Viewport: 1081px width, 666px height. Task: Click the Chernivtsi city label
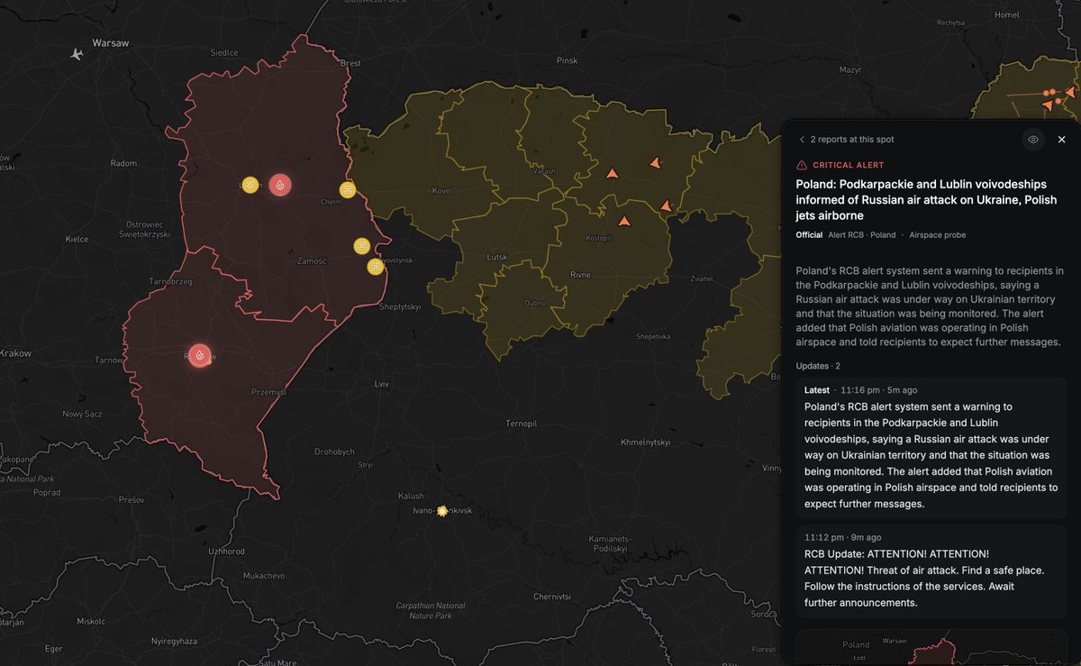[x=552, y=597]
